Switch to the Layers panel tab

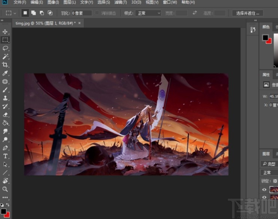pyautogui.click(x=266, y=154)
